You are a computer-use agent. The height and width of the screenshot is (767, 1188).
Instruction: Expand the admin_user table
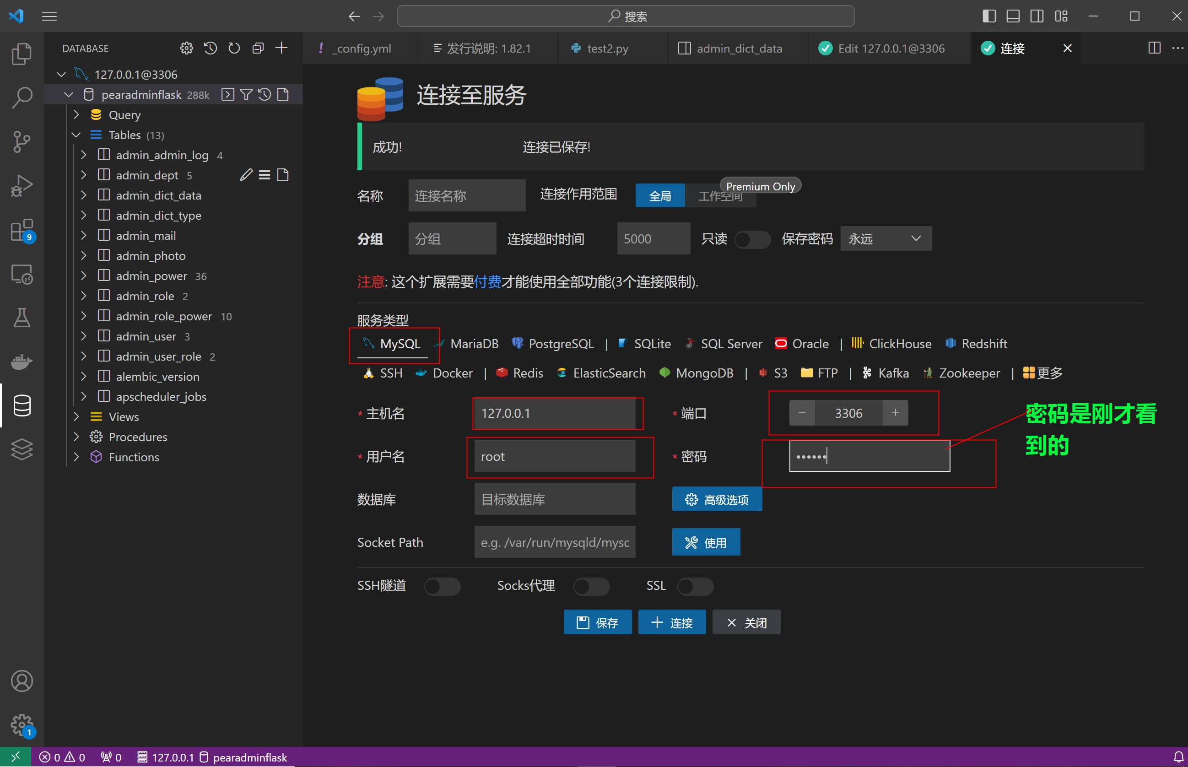point(84,336)
